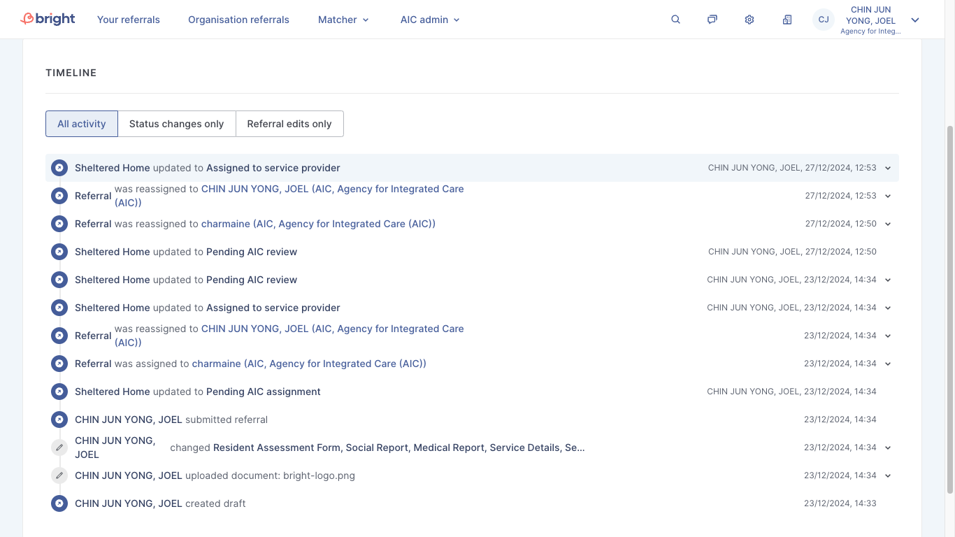Viewport: 955px width, 537px height.
Task: Expand the top Assigned to service provider entry
Action: pyautogui.click(x=888, y=168)
